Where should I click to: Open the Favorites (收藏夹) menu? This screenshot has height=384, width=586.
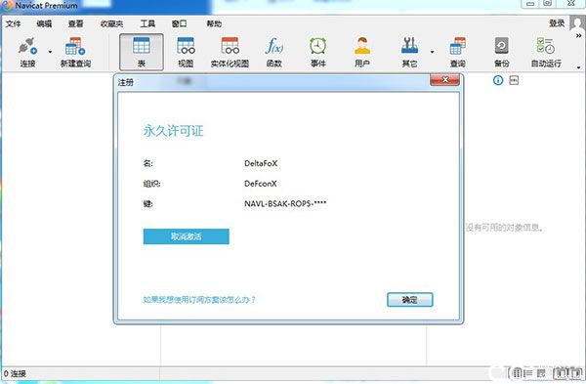click(x=111, y=23)
